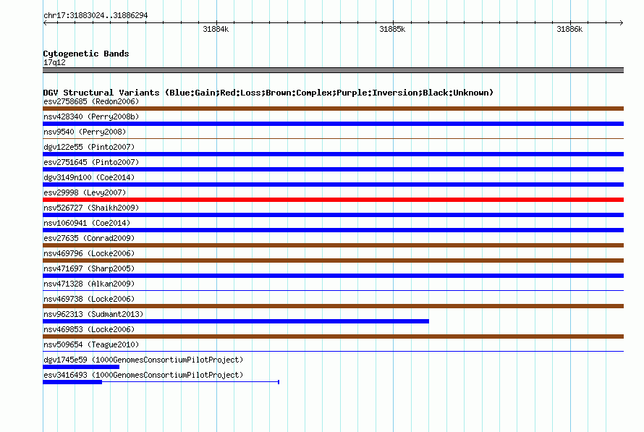This screenshot has height=432, width=644.
Task: Select the brown bar under nsv469853
Action: (x=333, y=336)
